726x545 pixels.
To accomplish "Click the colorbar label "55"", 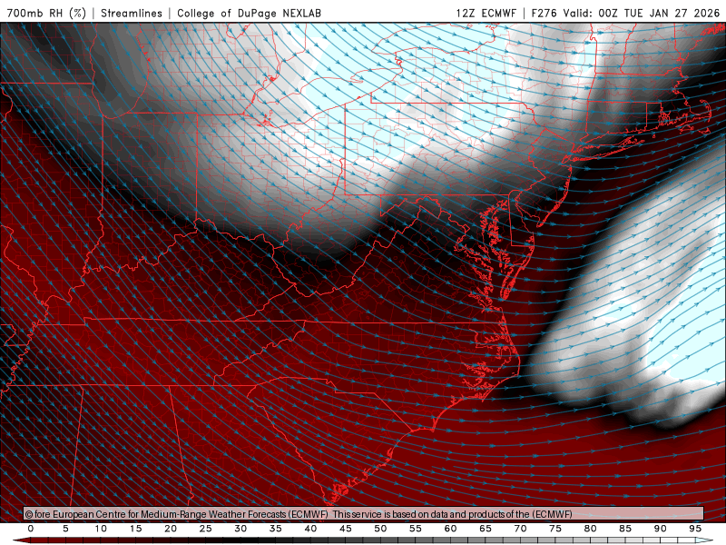I will [x=416, y=529].
